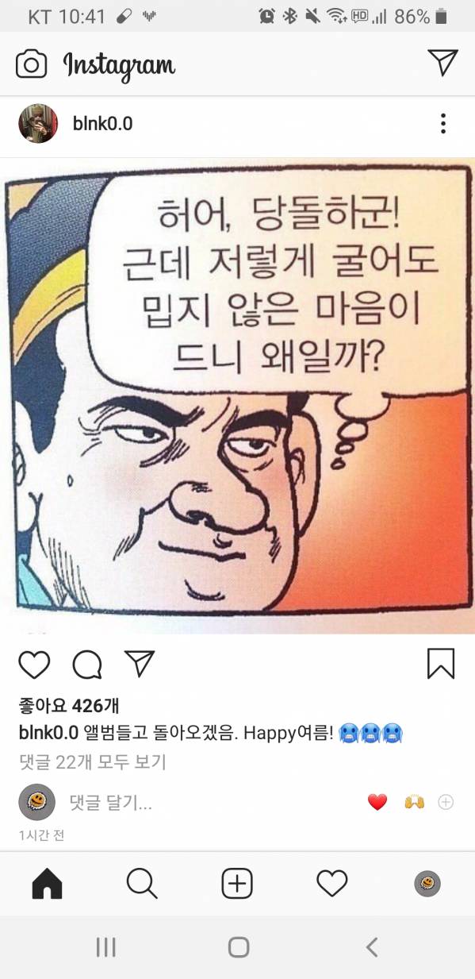Open more emoji with the plus circle
The width and height of the screenshot is (475, 979).
[446, 802]
